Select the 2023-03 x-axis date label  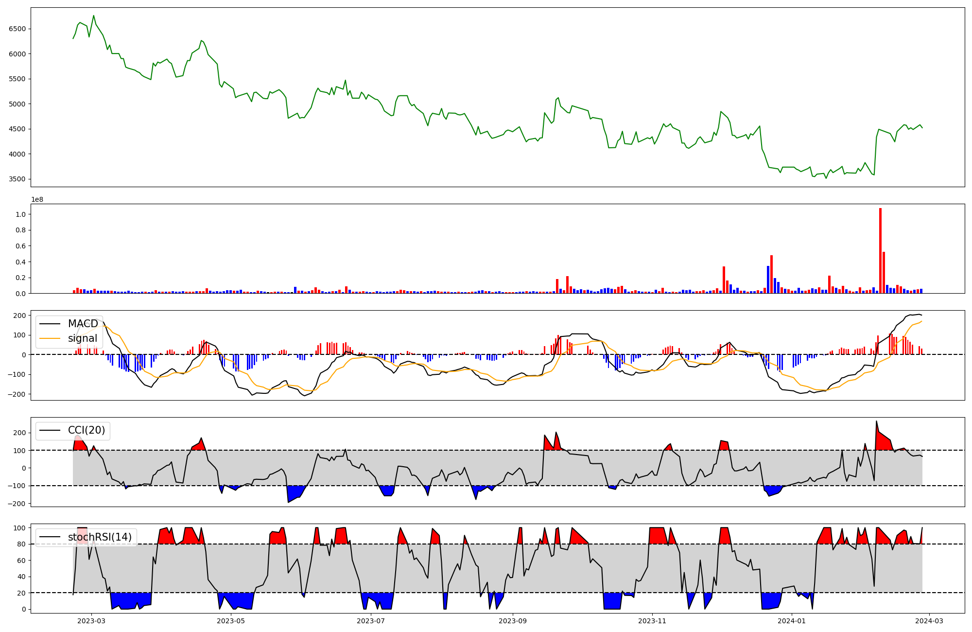[x=91, y=621]
